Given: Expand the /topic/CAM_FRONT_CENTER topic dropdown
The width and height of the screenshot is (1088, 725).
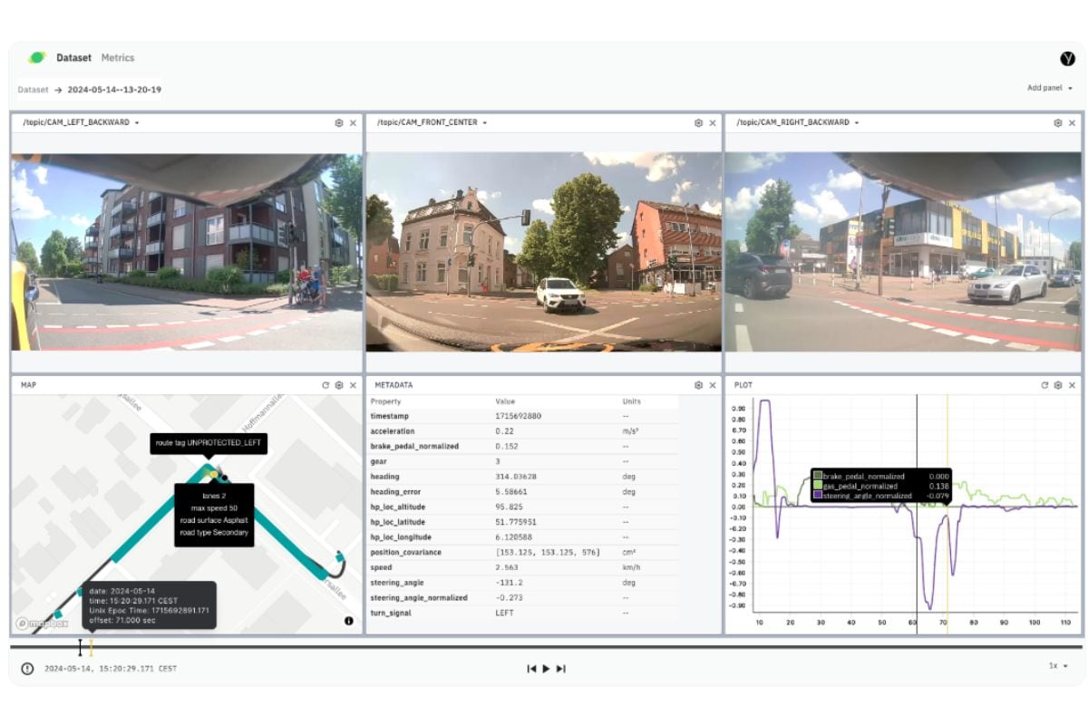Looking at the screenshot, I should tap(485, 122).
